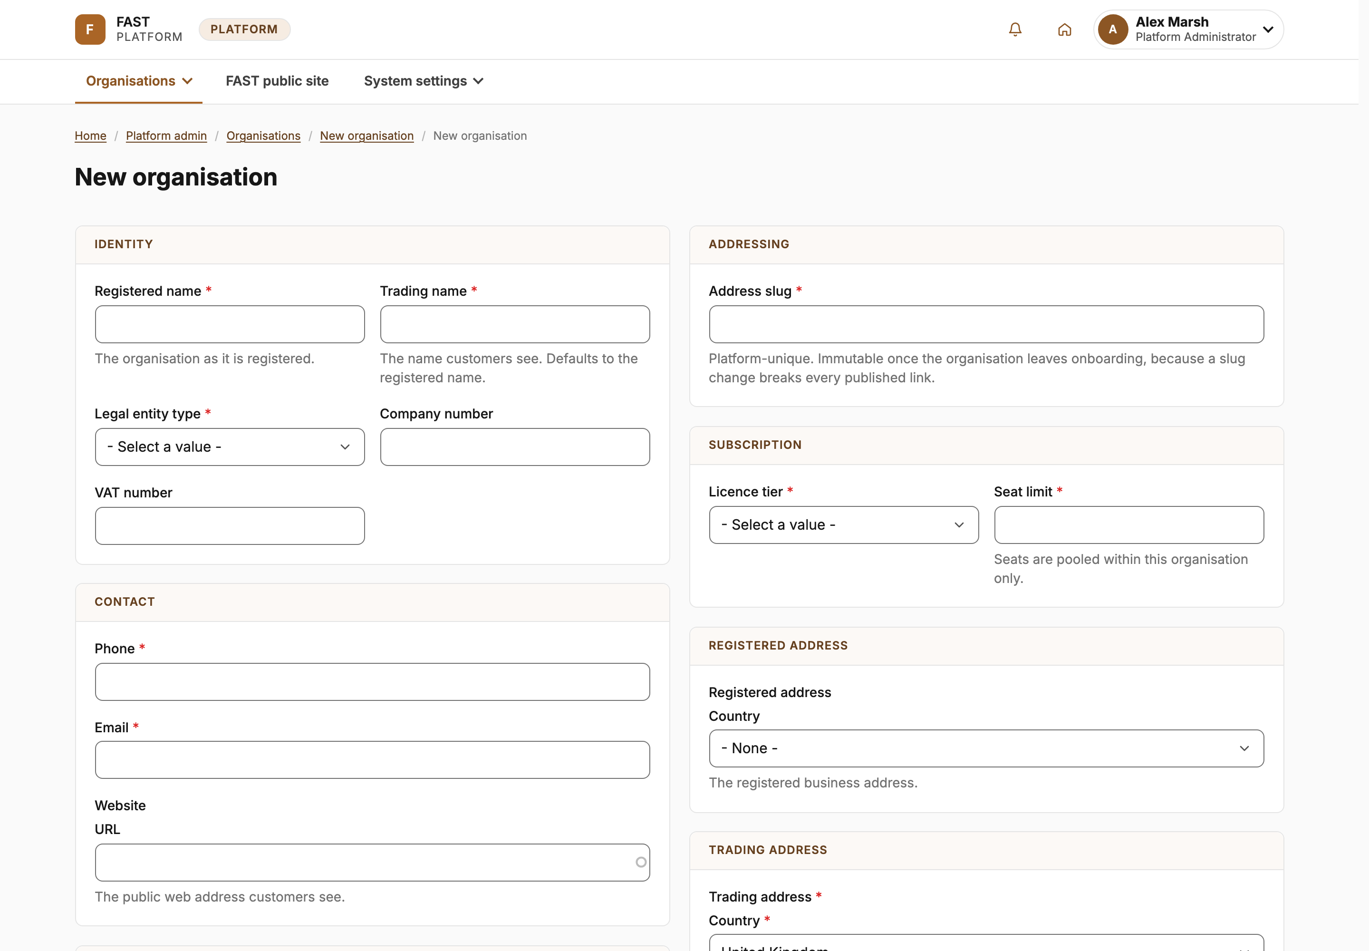Follow the Home breadcrumb link
The image size is (1369, 951).
(x=90, y=136)
